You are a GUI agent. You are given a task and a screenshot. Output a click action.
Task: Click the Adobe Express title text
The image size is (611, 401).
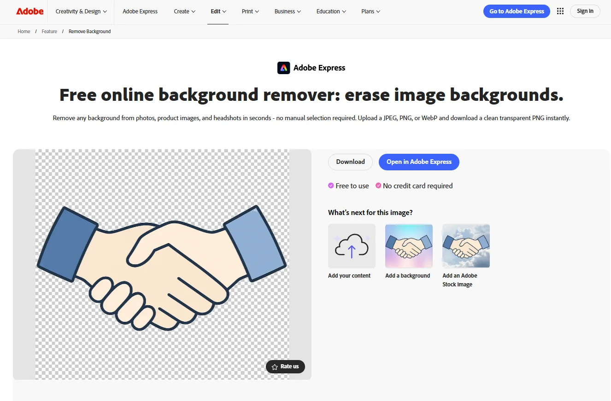(319, 68)
